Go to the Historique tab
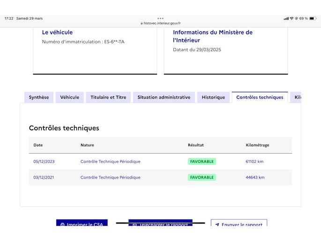 tap(213, 98)
